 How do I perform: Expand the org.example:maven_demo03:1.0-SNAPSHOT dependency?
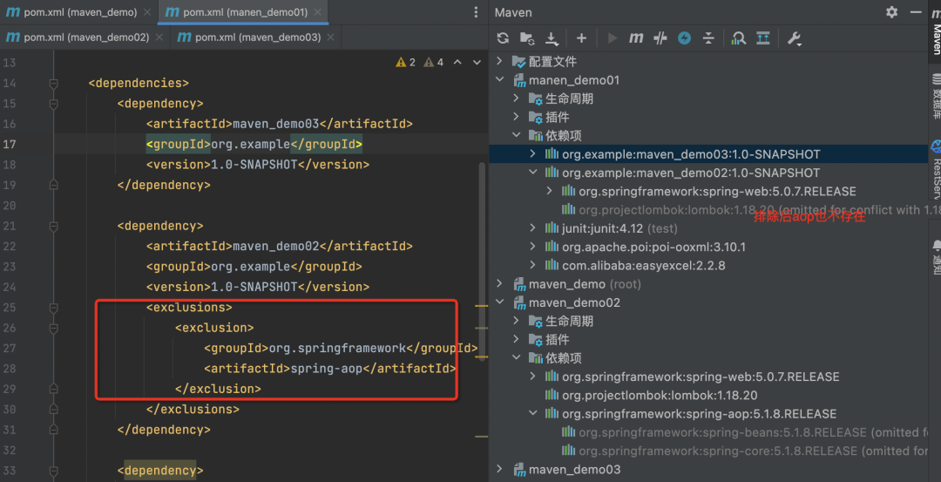tap(532, 154)
